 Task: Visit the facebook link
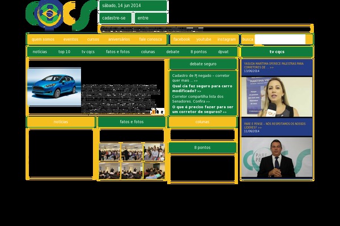pos(182,40)
